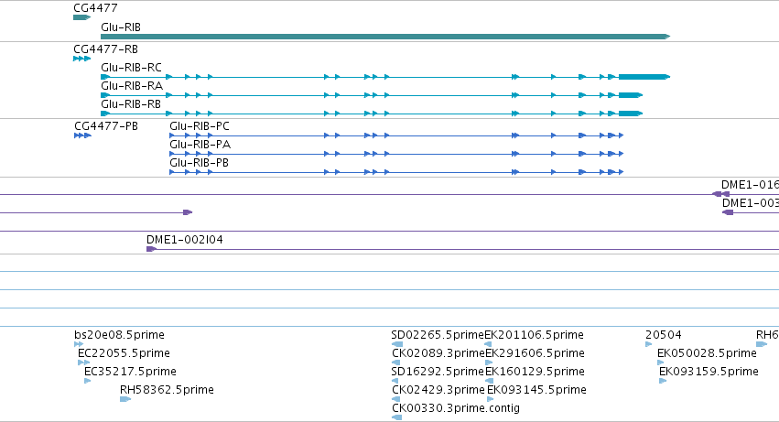Click the RH58362.5prime EST arrow

click(125, 399)
